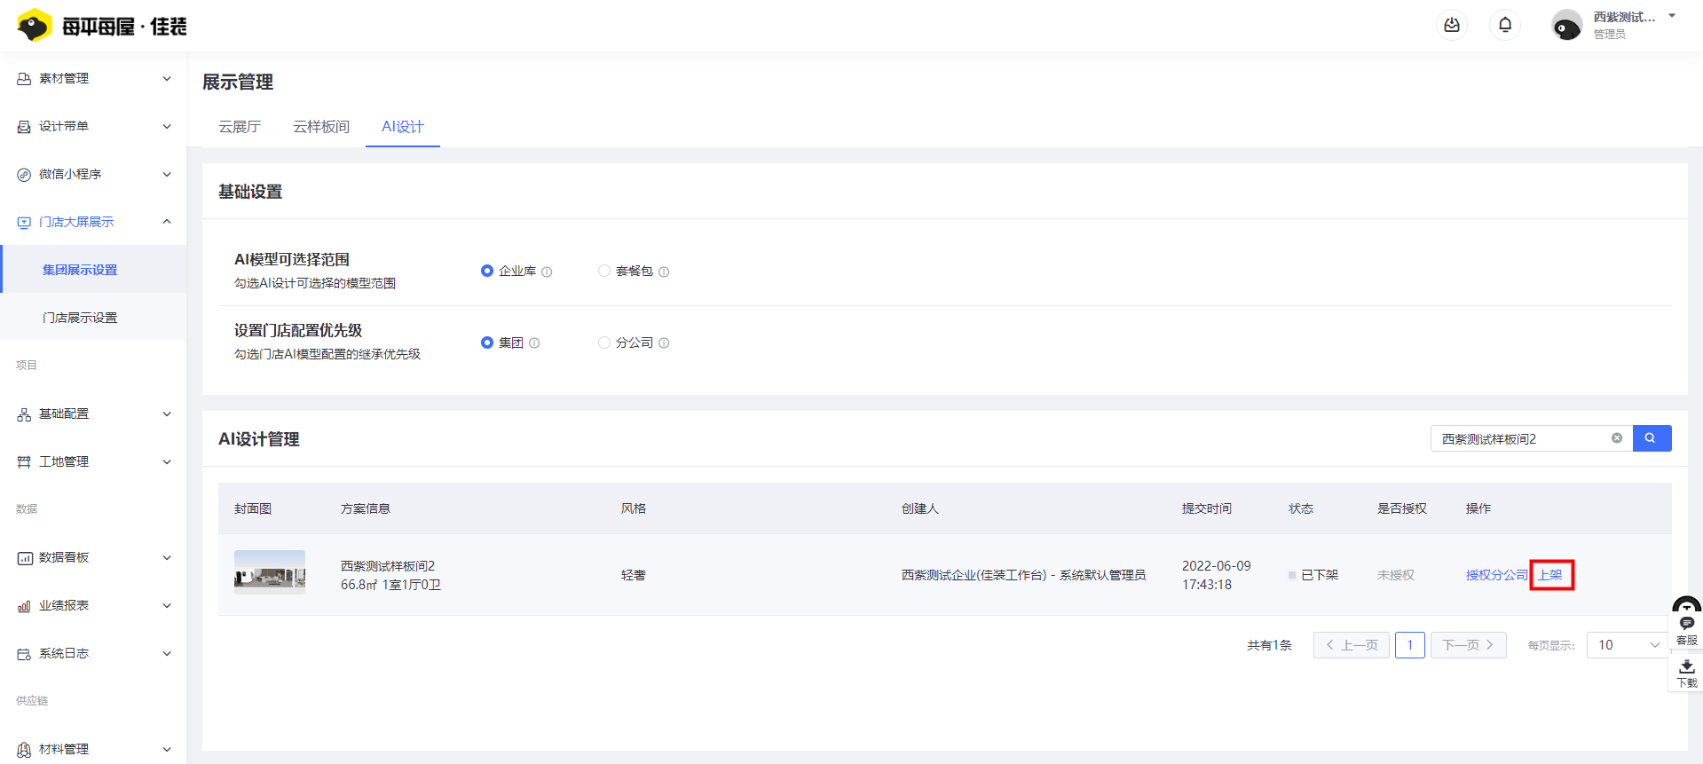Image resolution: width=1703 pixels, height=764 pixels.
Task: Click the 数据看板 sidebar icon
Action: pos(24,558)
